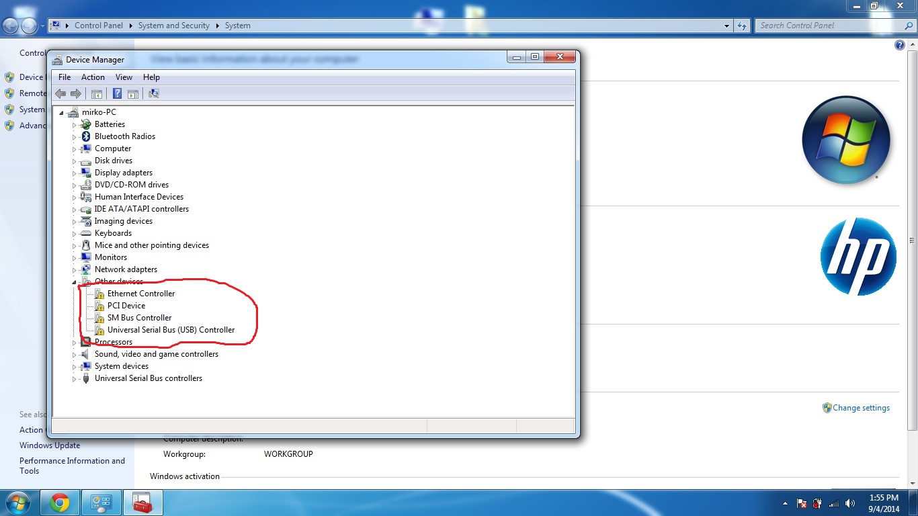Click the Sound controllers speaker icon
Screen dimensions: 918x516
click(x=86, y=354)
